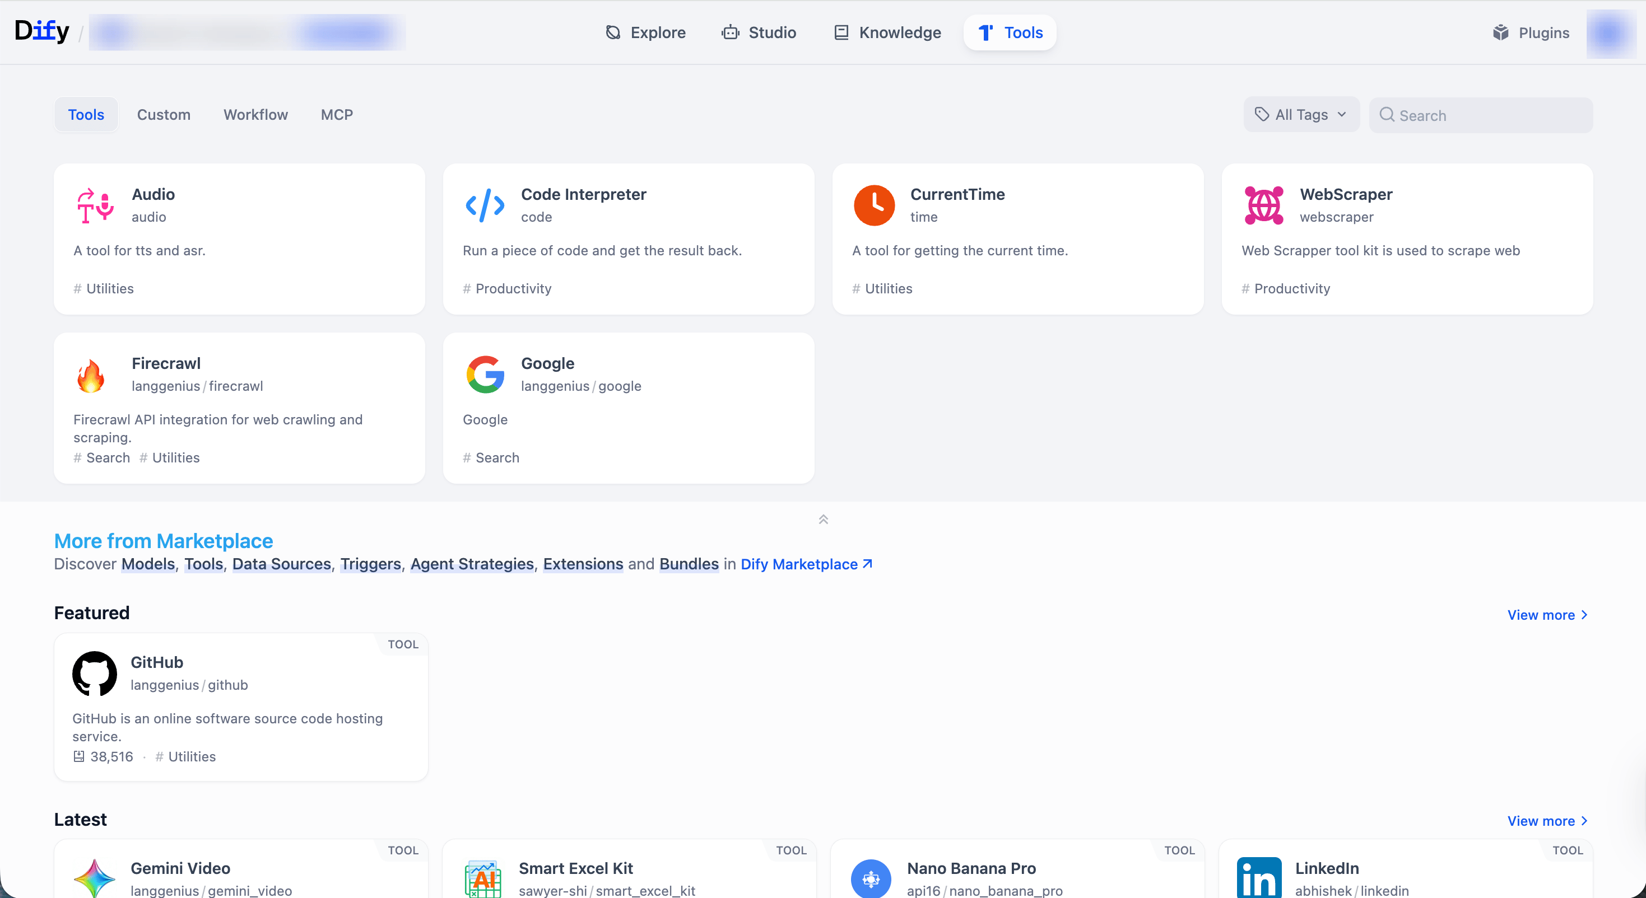Open the Gemini Video card title

[x=180, y=868]
